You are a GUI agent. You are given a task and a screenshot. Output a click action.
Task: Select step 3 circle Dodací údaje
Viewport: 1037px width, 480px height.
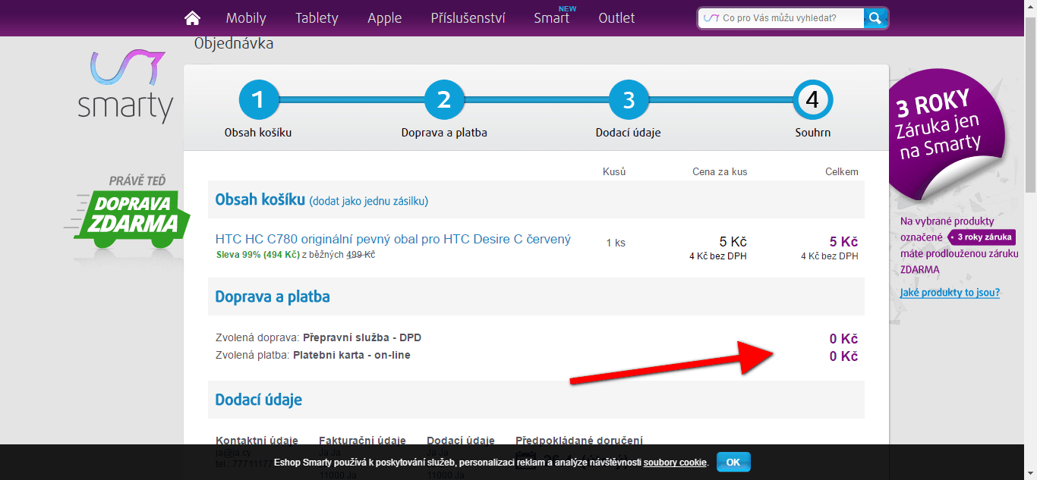coord(629,100)
